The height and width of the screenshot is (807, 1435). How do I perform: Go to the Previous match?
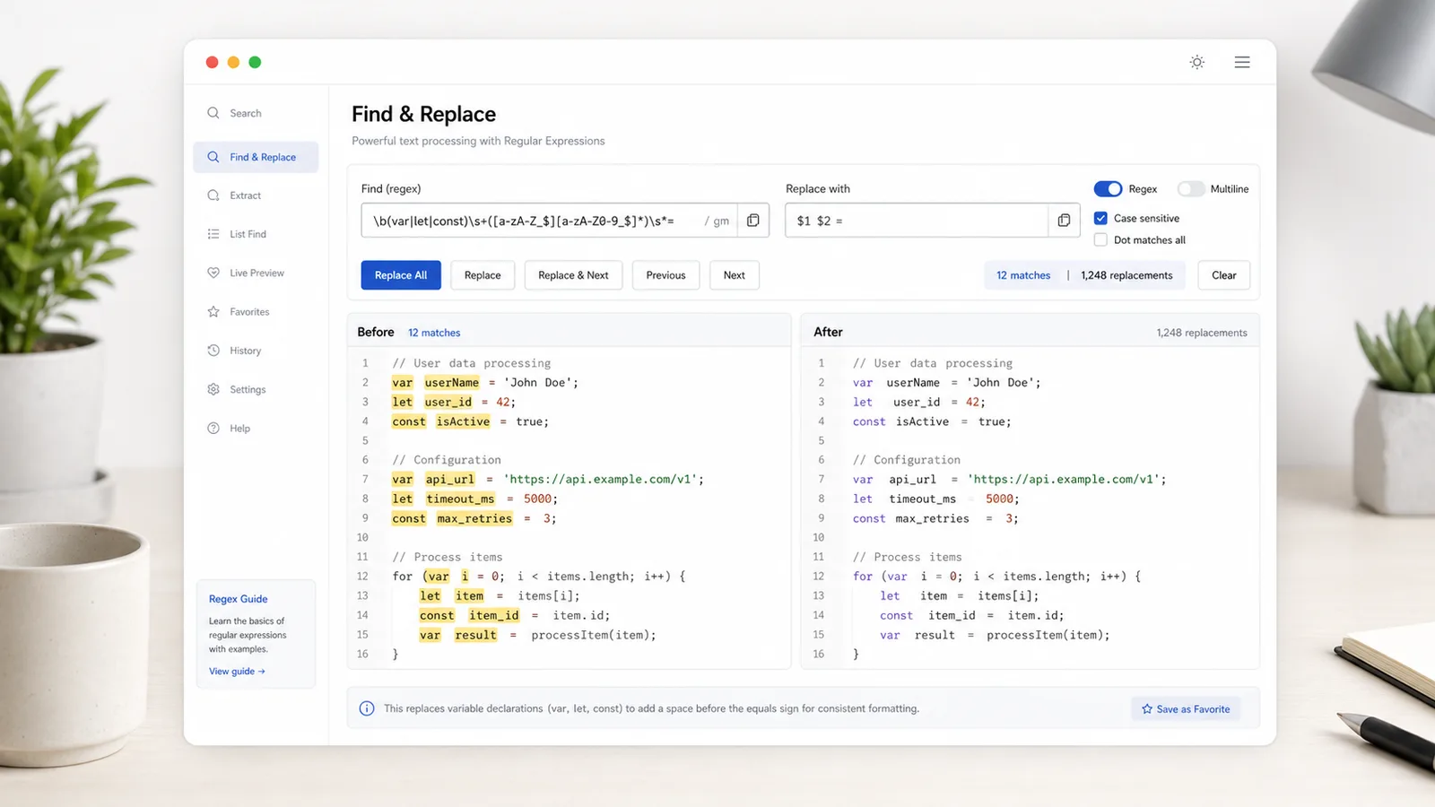(665, 275)
